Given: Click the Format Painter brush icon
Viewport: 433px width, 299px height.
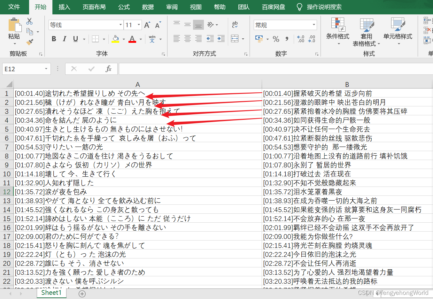Looking at the screenshot, I should tap(30, 42).
